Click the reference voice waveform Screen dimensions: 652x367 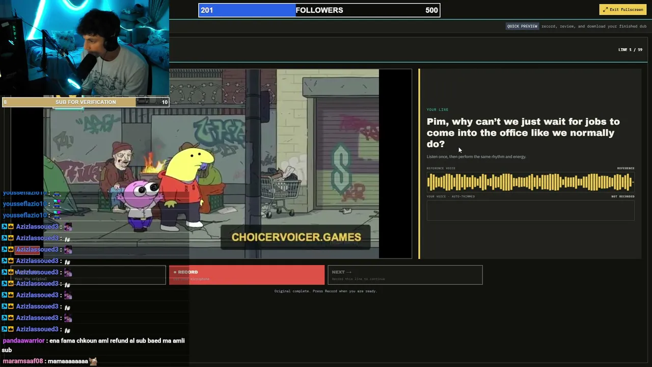530,182
